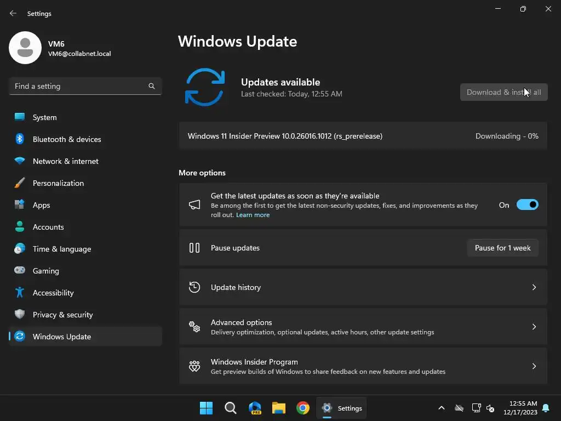
Task: Expand Windows Insider Program chevron
Action: click(534, 366)
